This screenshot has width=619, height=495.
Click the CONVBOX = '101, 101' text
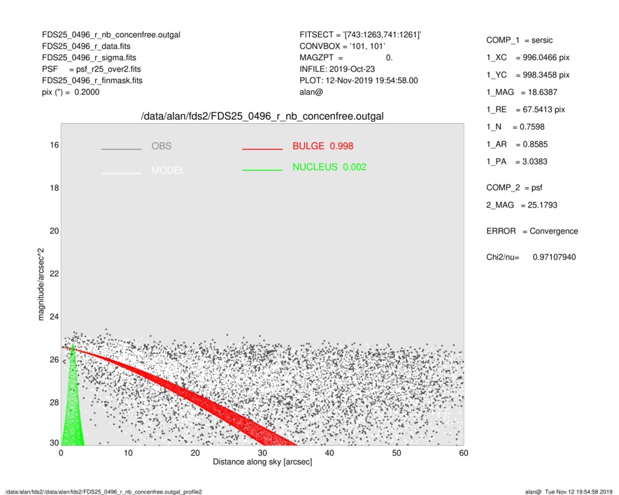click(x=342, y=46)
